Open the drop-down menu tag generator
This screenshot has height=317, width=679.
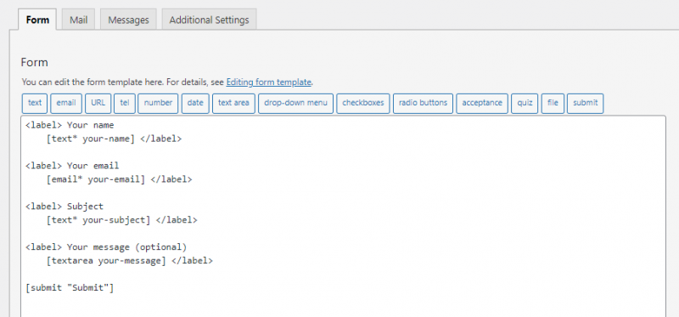coord(295,103)
